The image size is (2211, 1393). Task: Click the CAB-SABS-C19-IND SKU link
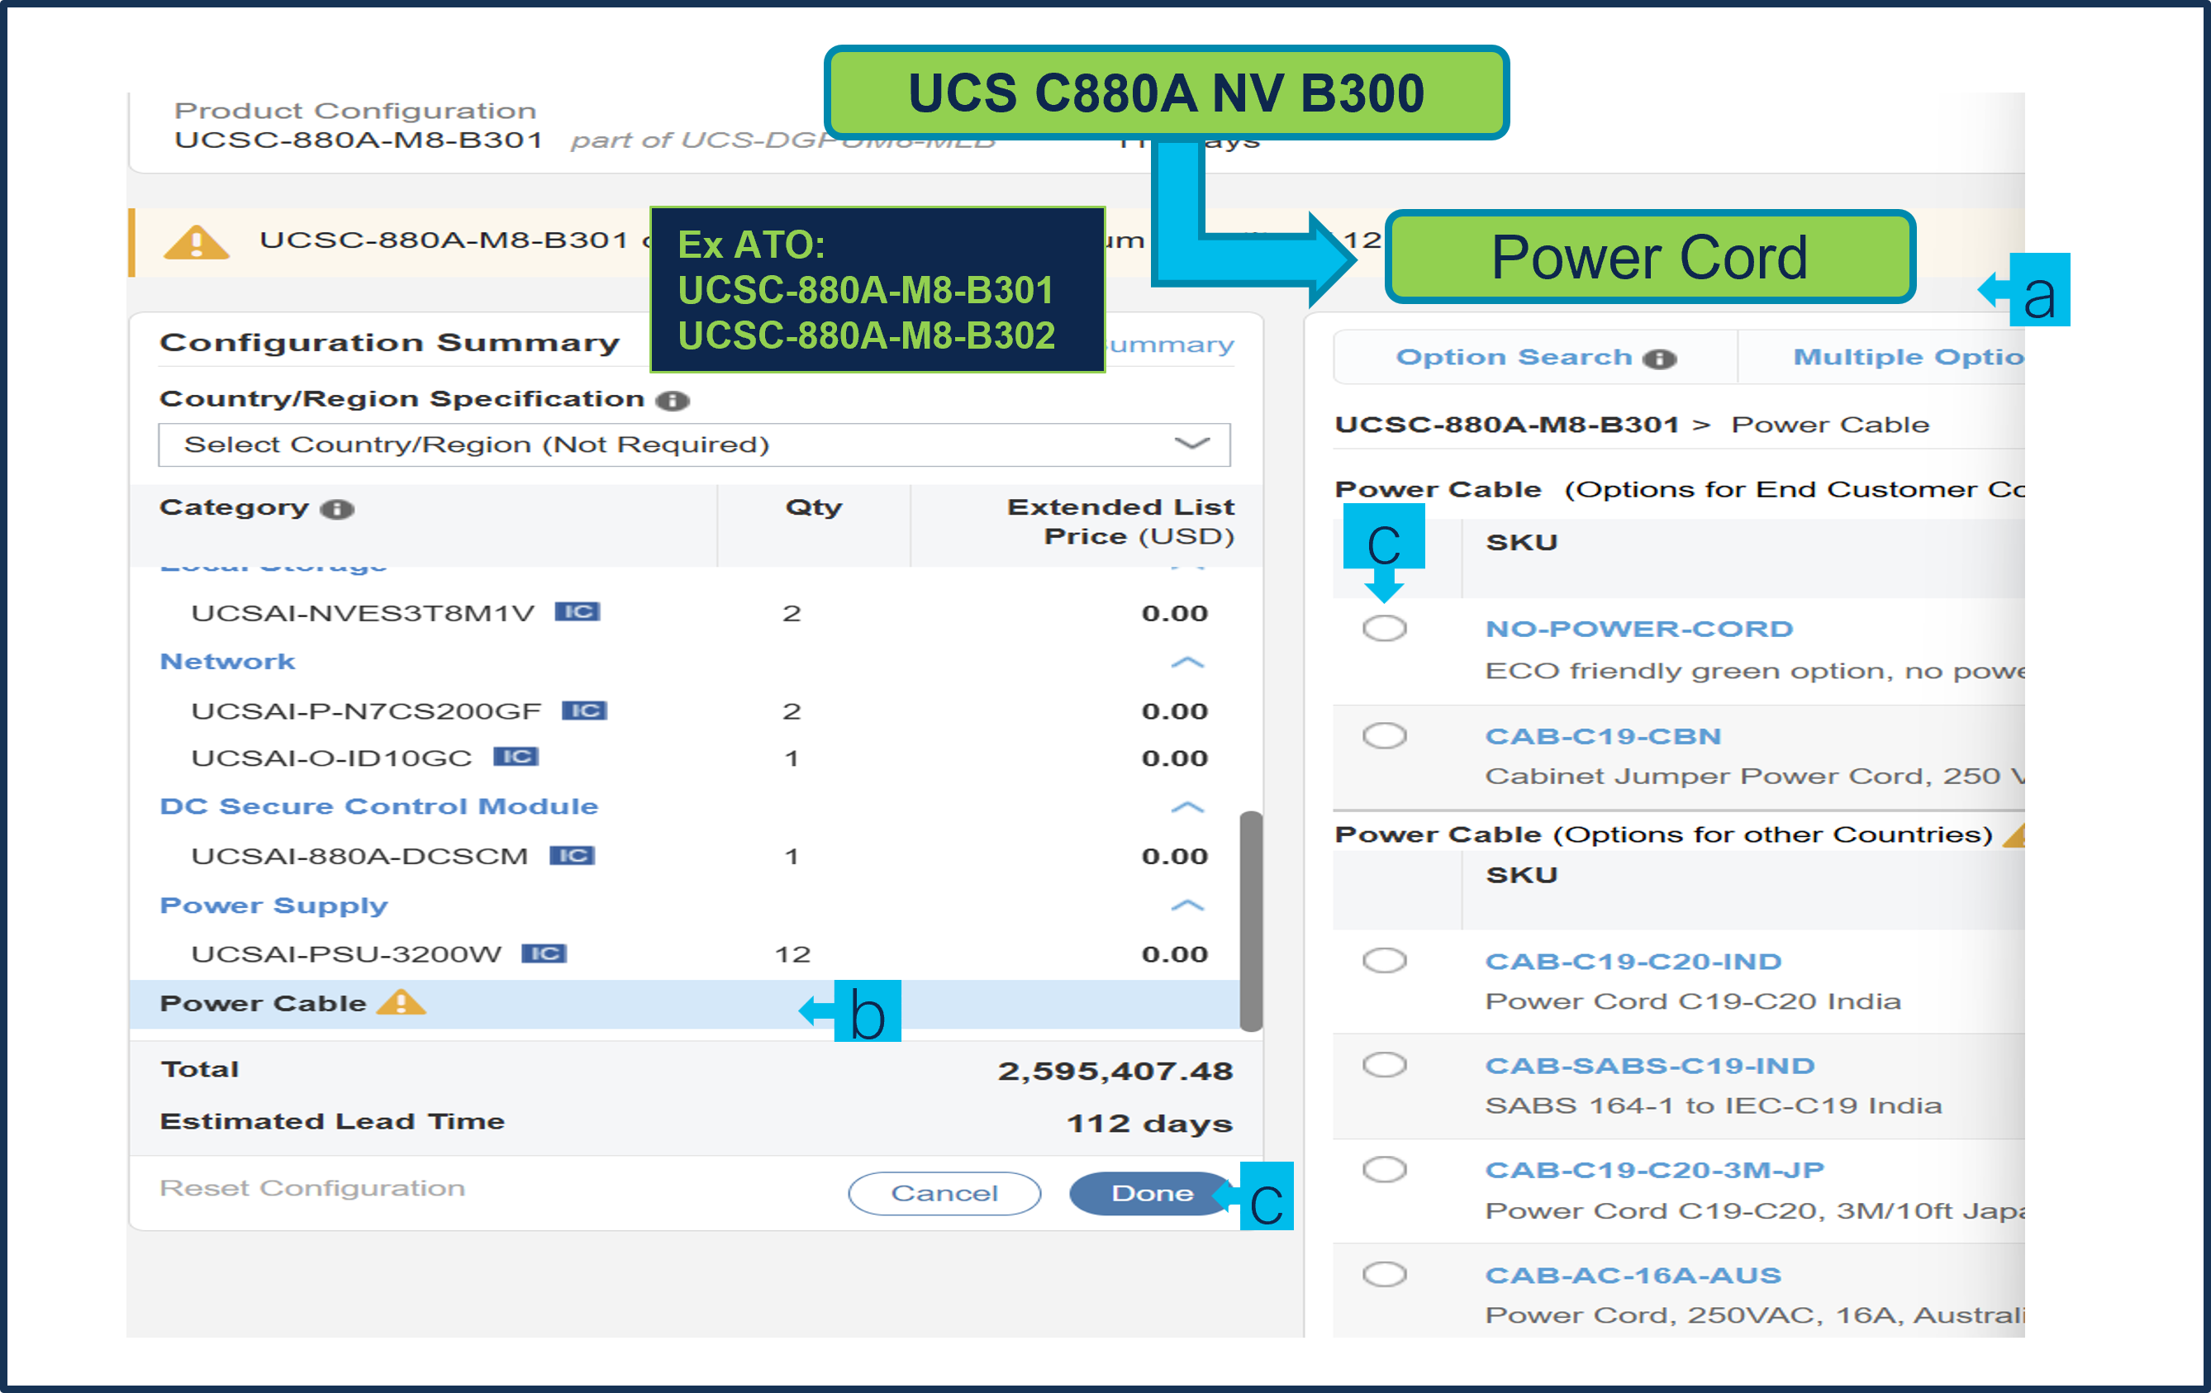1649,1065
